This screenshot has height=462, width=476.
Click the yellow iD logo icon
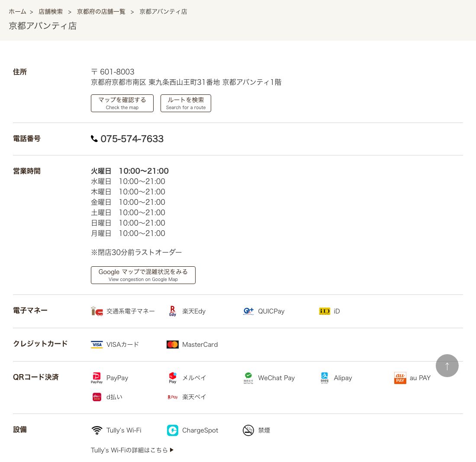pyautogui.click(x=325, y=311)
